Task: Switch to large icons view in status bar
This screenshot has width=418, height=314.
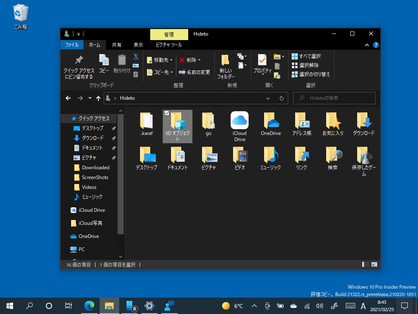Action: [374, 265]
